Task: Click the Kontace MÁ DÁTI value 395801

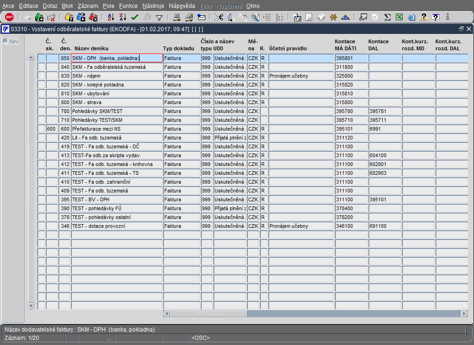Action: 351,58
